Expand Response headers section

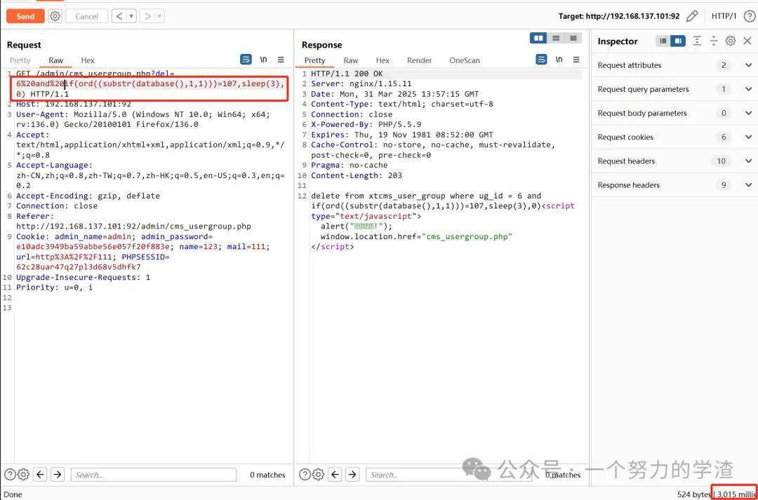pos(675,185)
